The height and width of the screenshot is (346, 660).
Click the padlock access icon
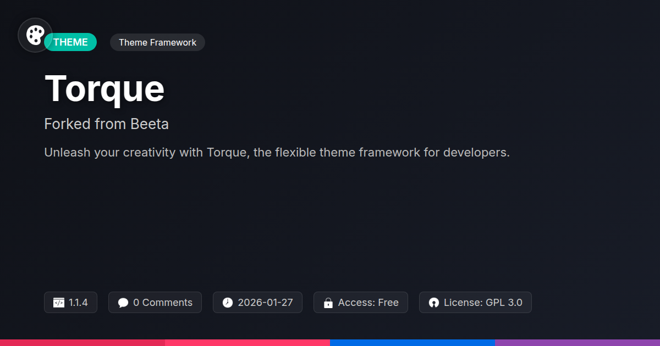328,303
